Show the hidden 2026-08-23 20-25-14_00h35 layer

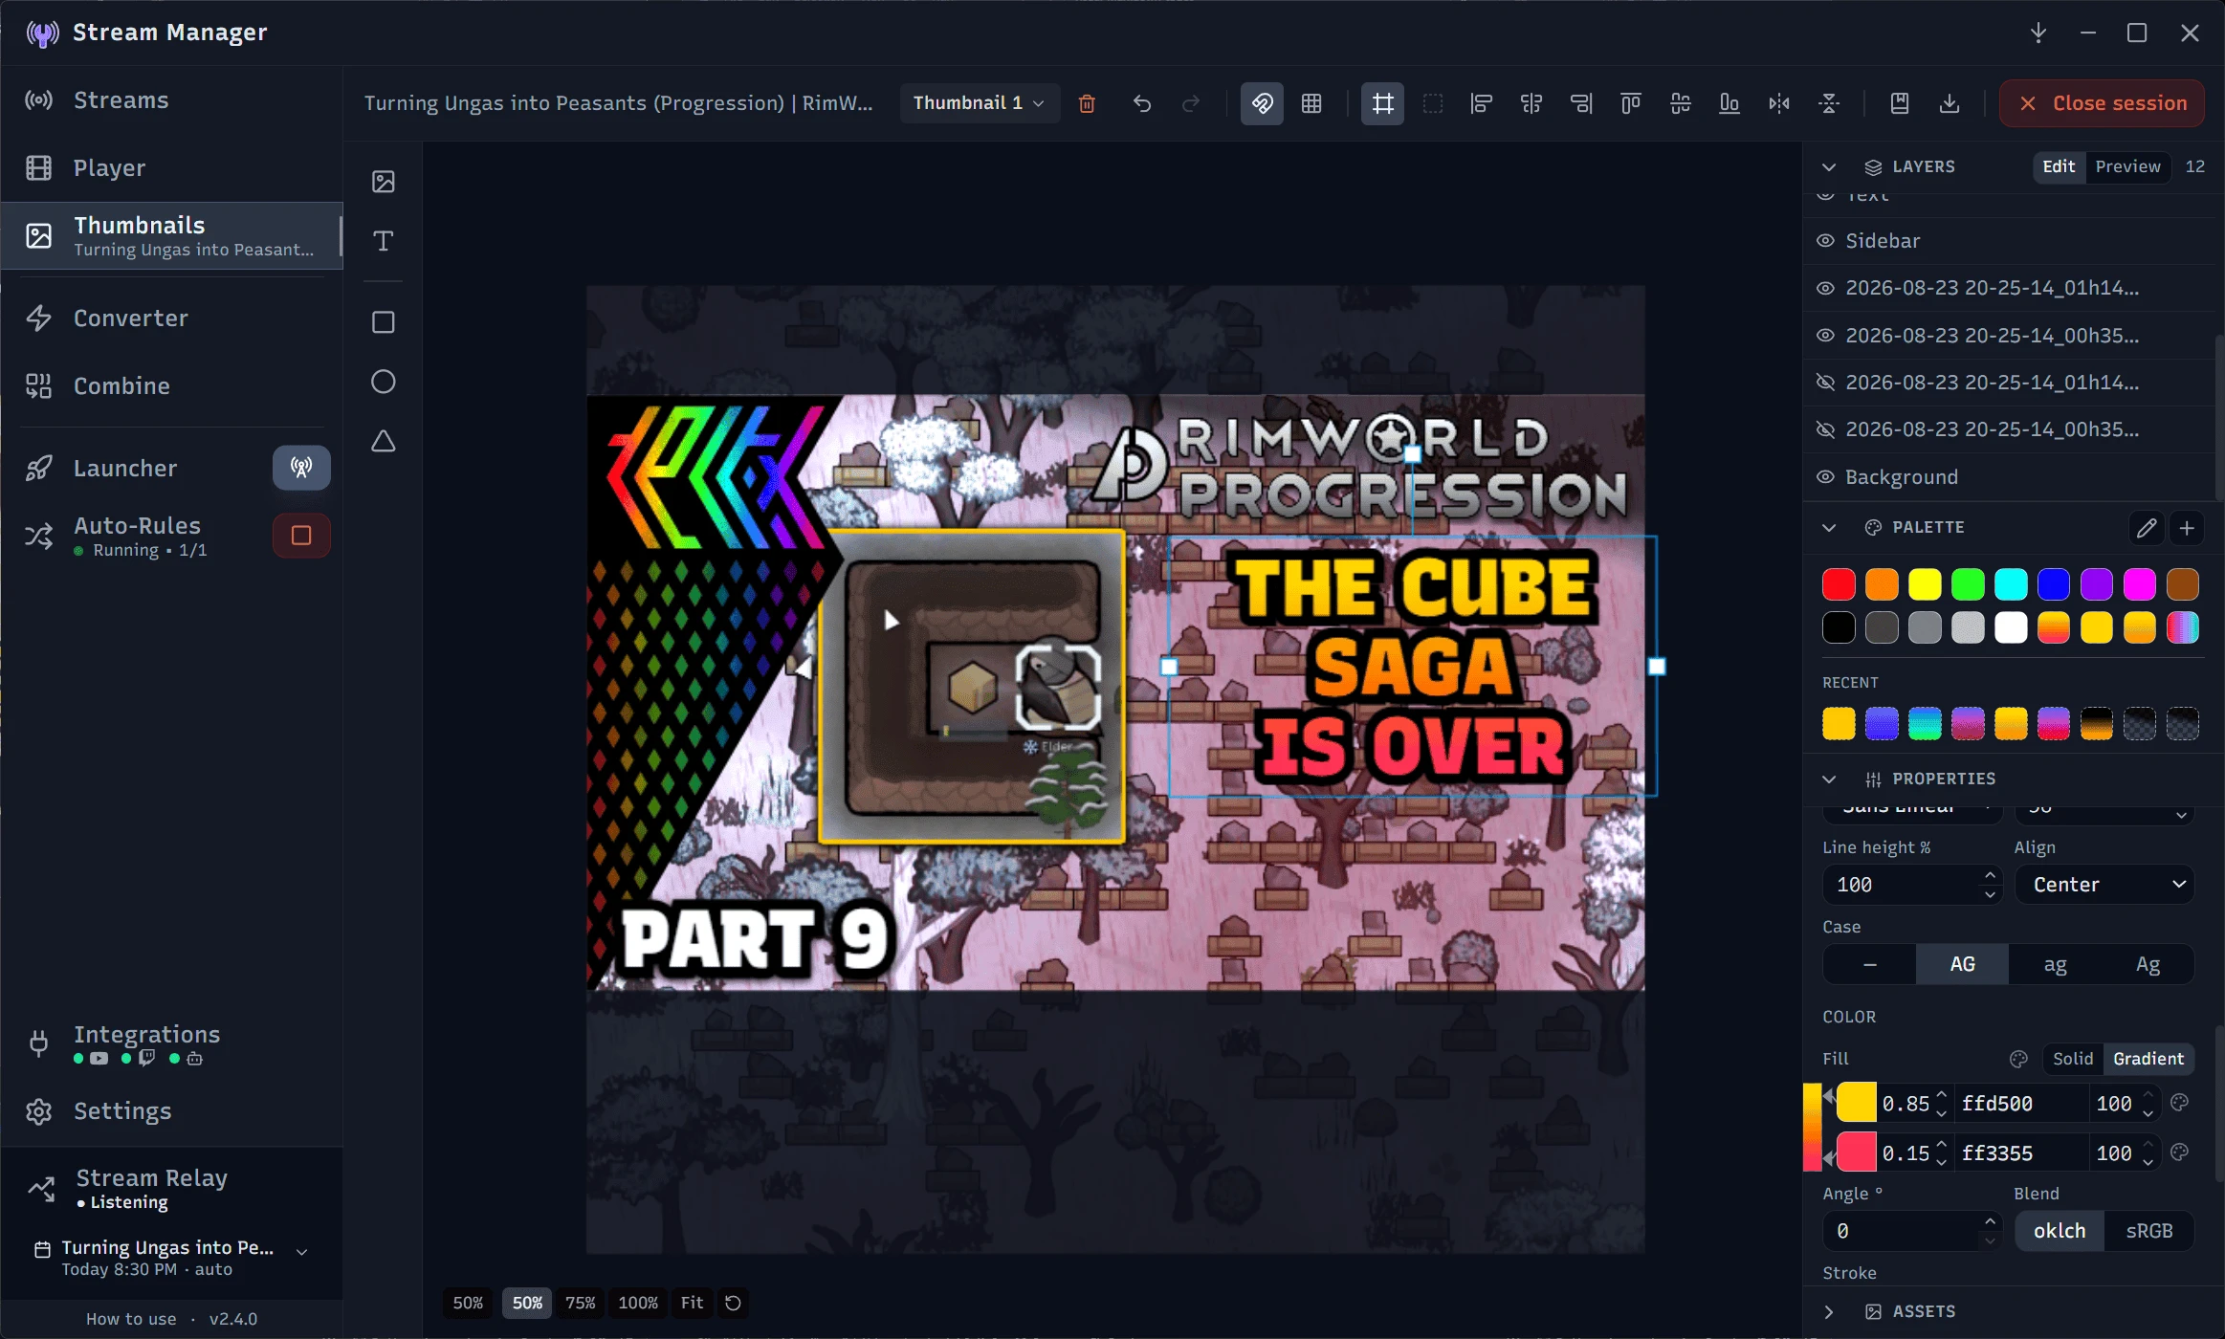pos(1825,429)
